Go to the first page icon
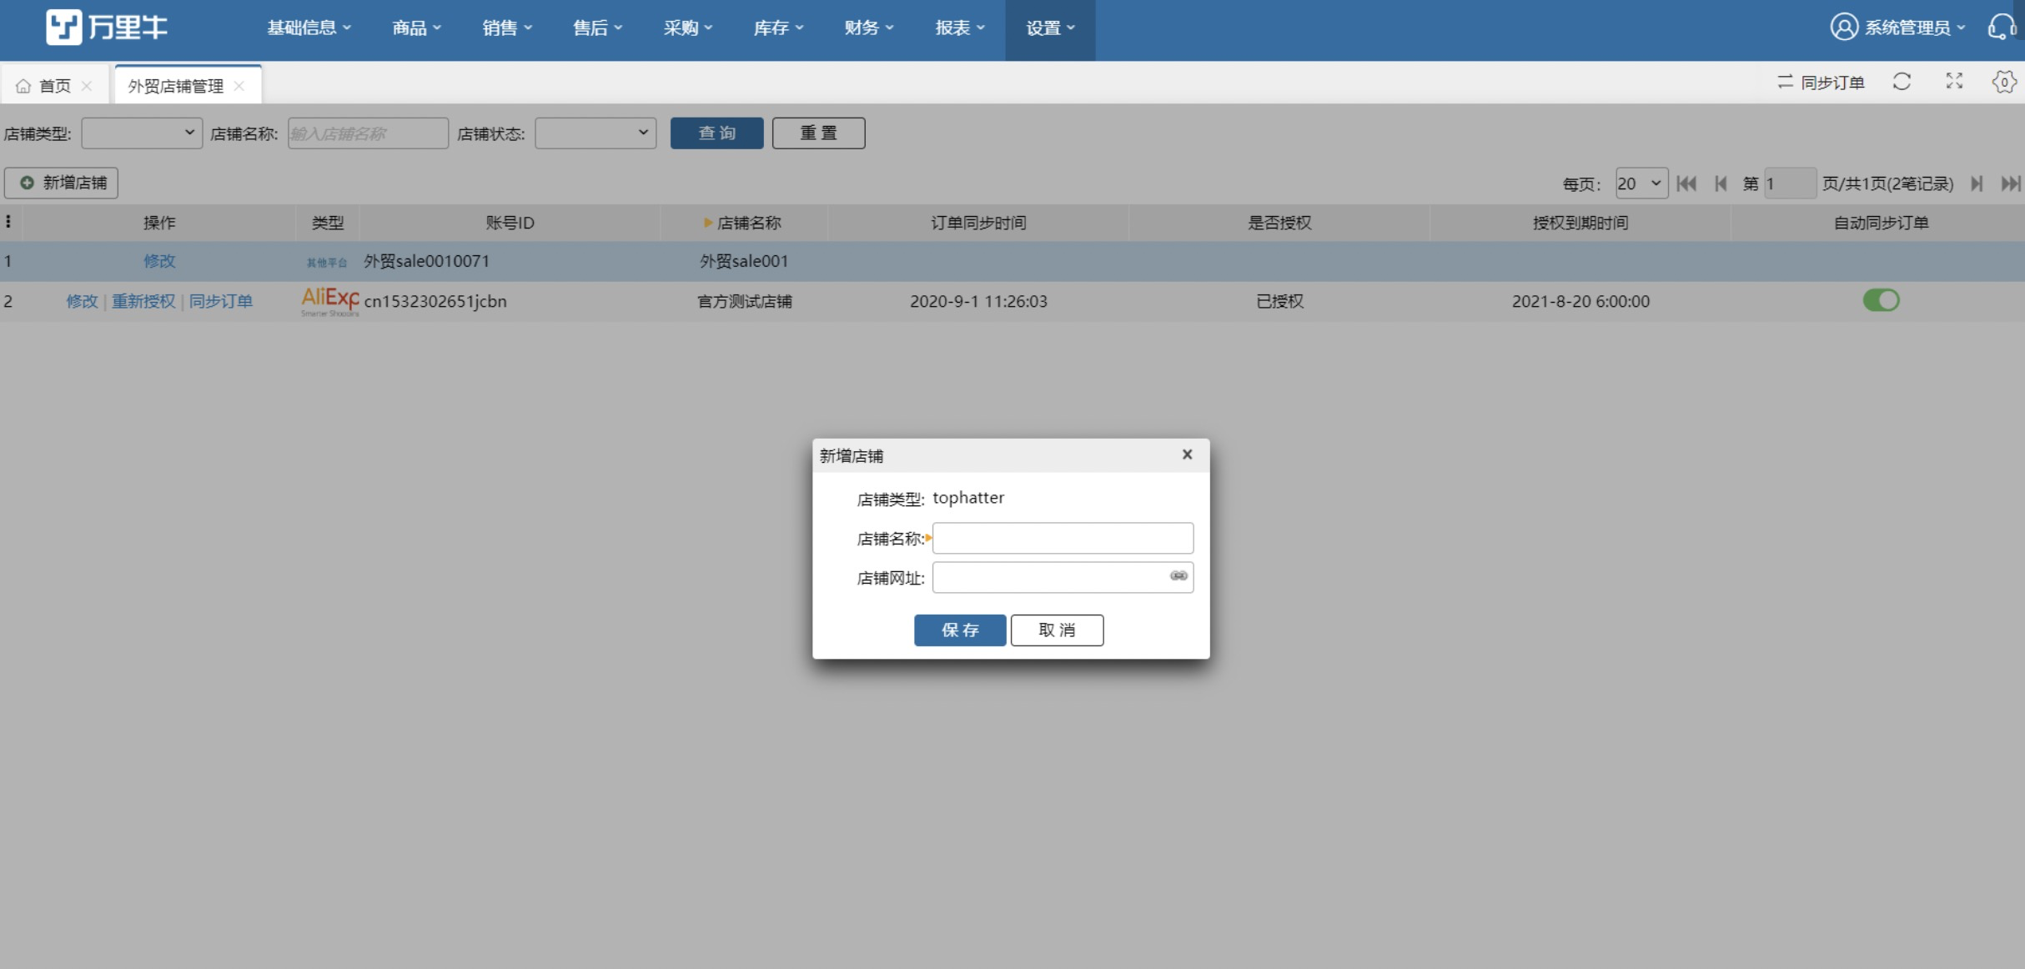The image size is (2025, 969). tap(1686, 183)
